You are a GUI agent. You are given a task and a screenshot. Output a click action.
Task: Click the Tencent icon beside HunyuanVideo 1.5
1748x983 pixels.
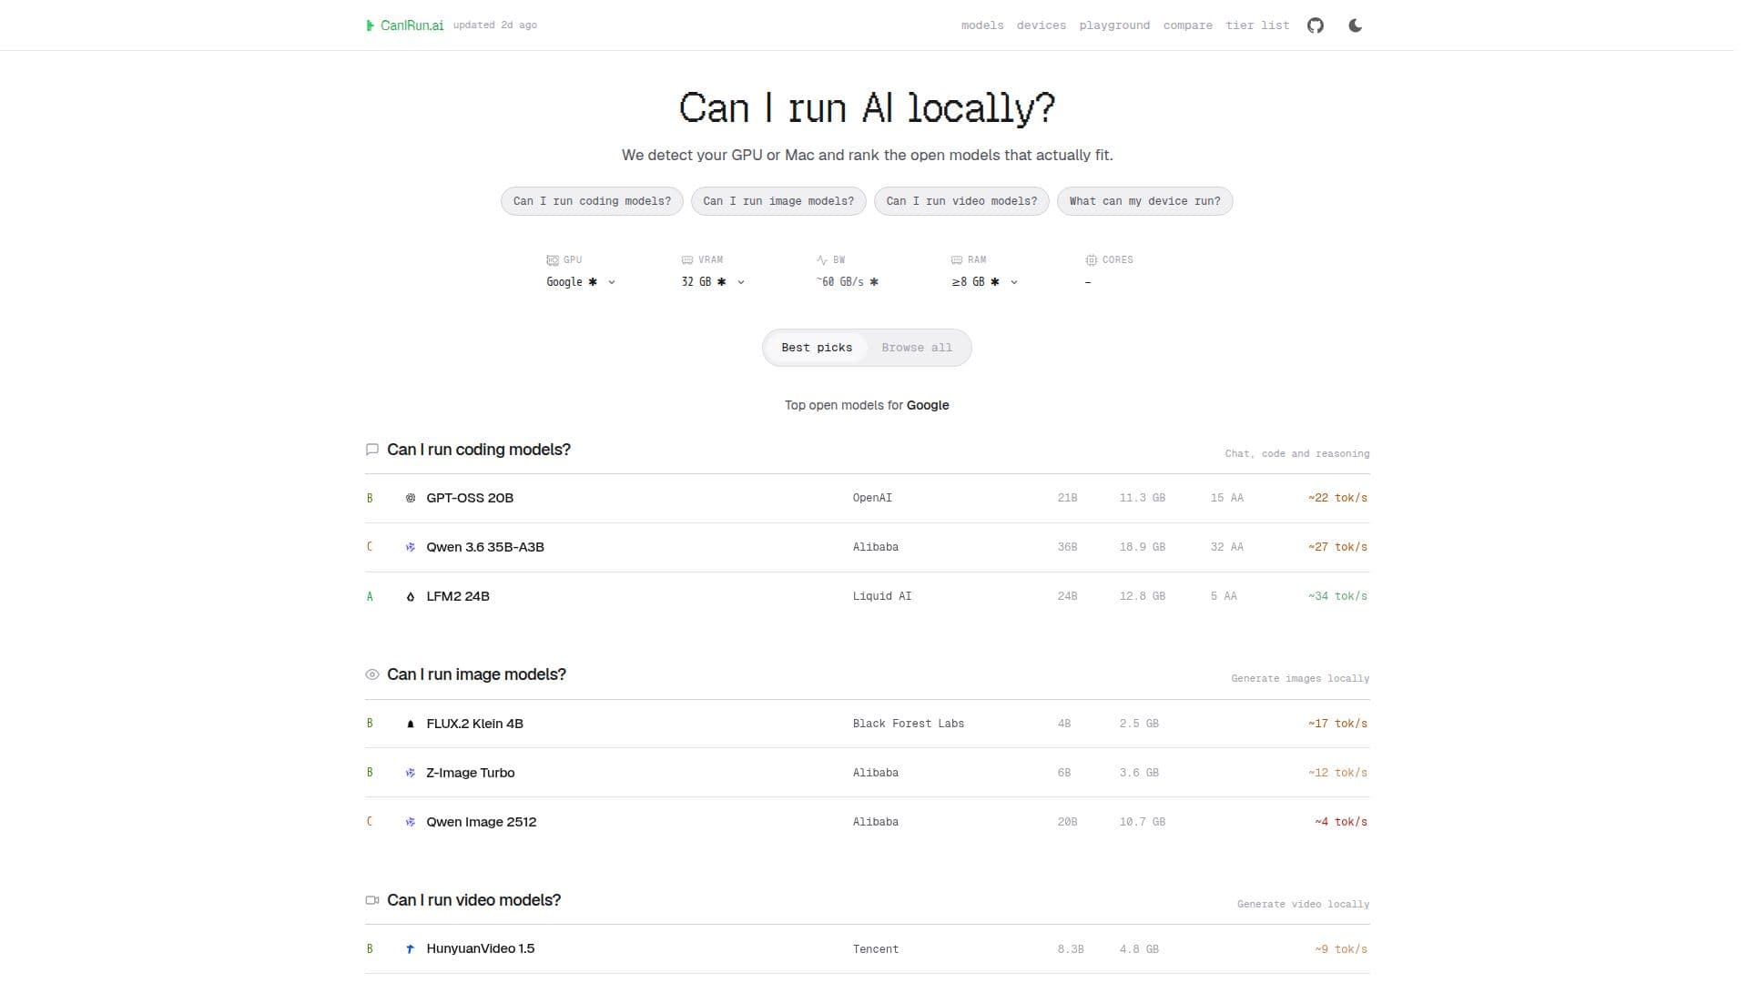(x=410, y=948)
